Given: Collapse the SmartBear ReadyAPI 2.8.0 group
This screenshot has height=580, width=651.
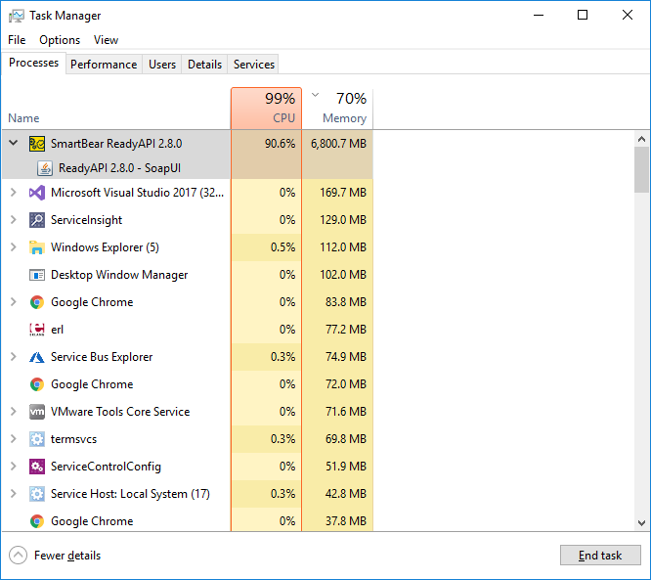Looking at the screenshot, I should [x=14, y=144].
